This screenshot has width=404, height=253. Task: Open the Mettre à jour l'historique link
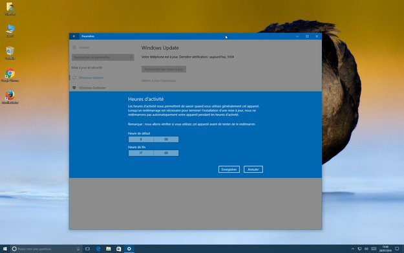coord(159,81)
